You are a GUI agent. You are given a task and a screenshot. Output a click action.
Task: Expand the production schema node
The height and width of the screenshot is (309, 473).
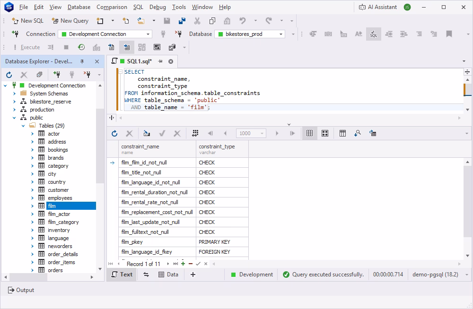[14, 110]
